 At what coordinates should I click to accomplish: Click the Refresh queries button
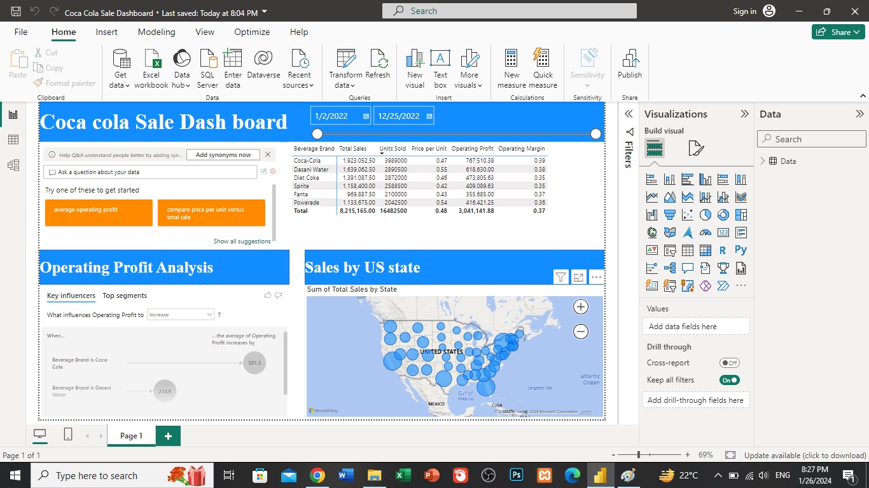click(x=378, y=64)
